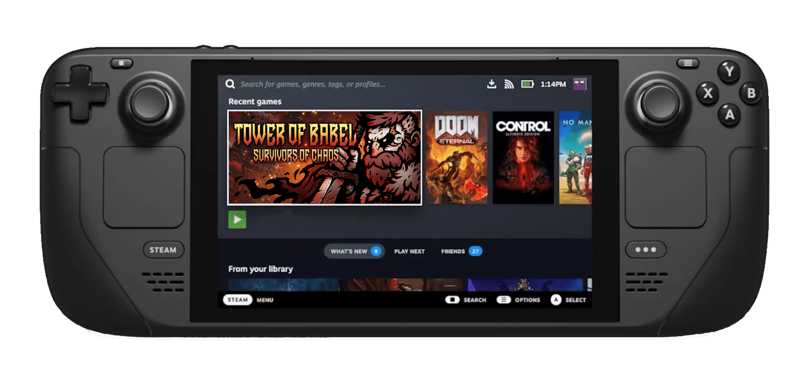Viewport: 808px width, 384px height.
Task: Click the X face button
Action: 708,93
